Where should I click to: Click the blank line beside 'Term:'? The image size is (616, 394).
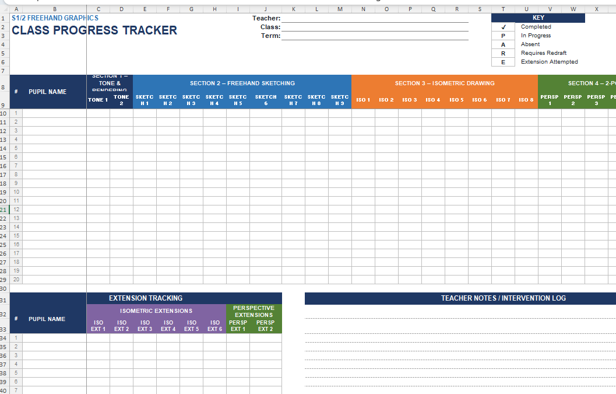coord(375,36)
